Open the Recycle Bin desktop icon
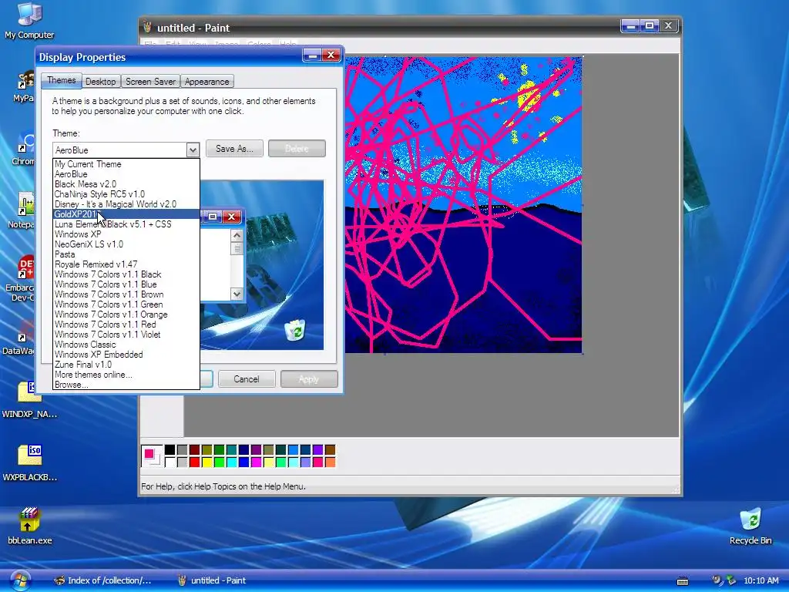 coord(750,526)
